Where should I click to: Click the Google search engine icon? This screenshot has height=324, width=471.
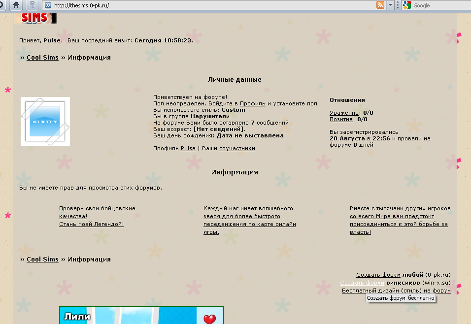pyautogui.click(x=407, y=5)
